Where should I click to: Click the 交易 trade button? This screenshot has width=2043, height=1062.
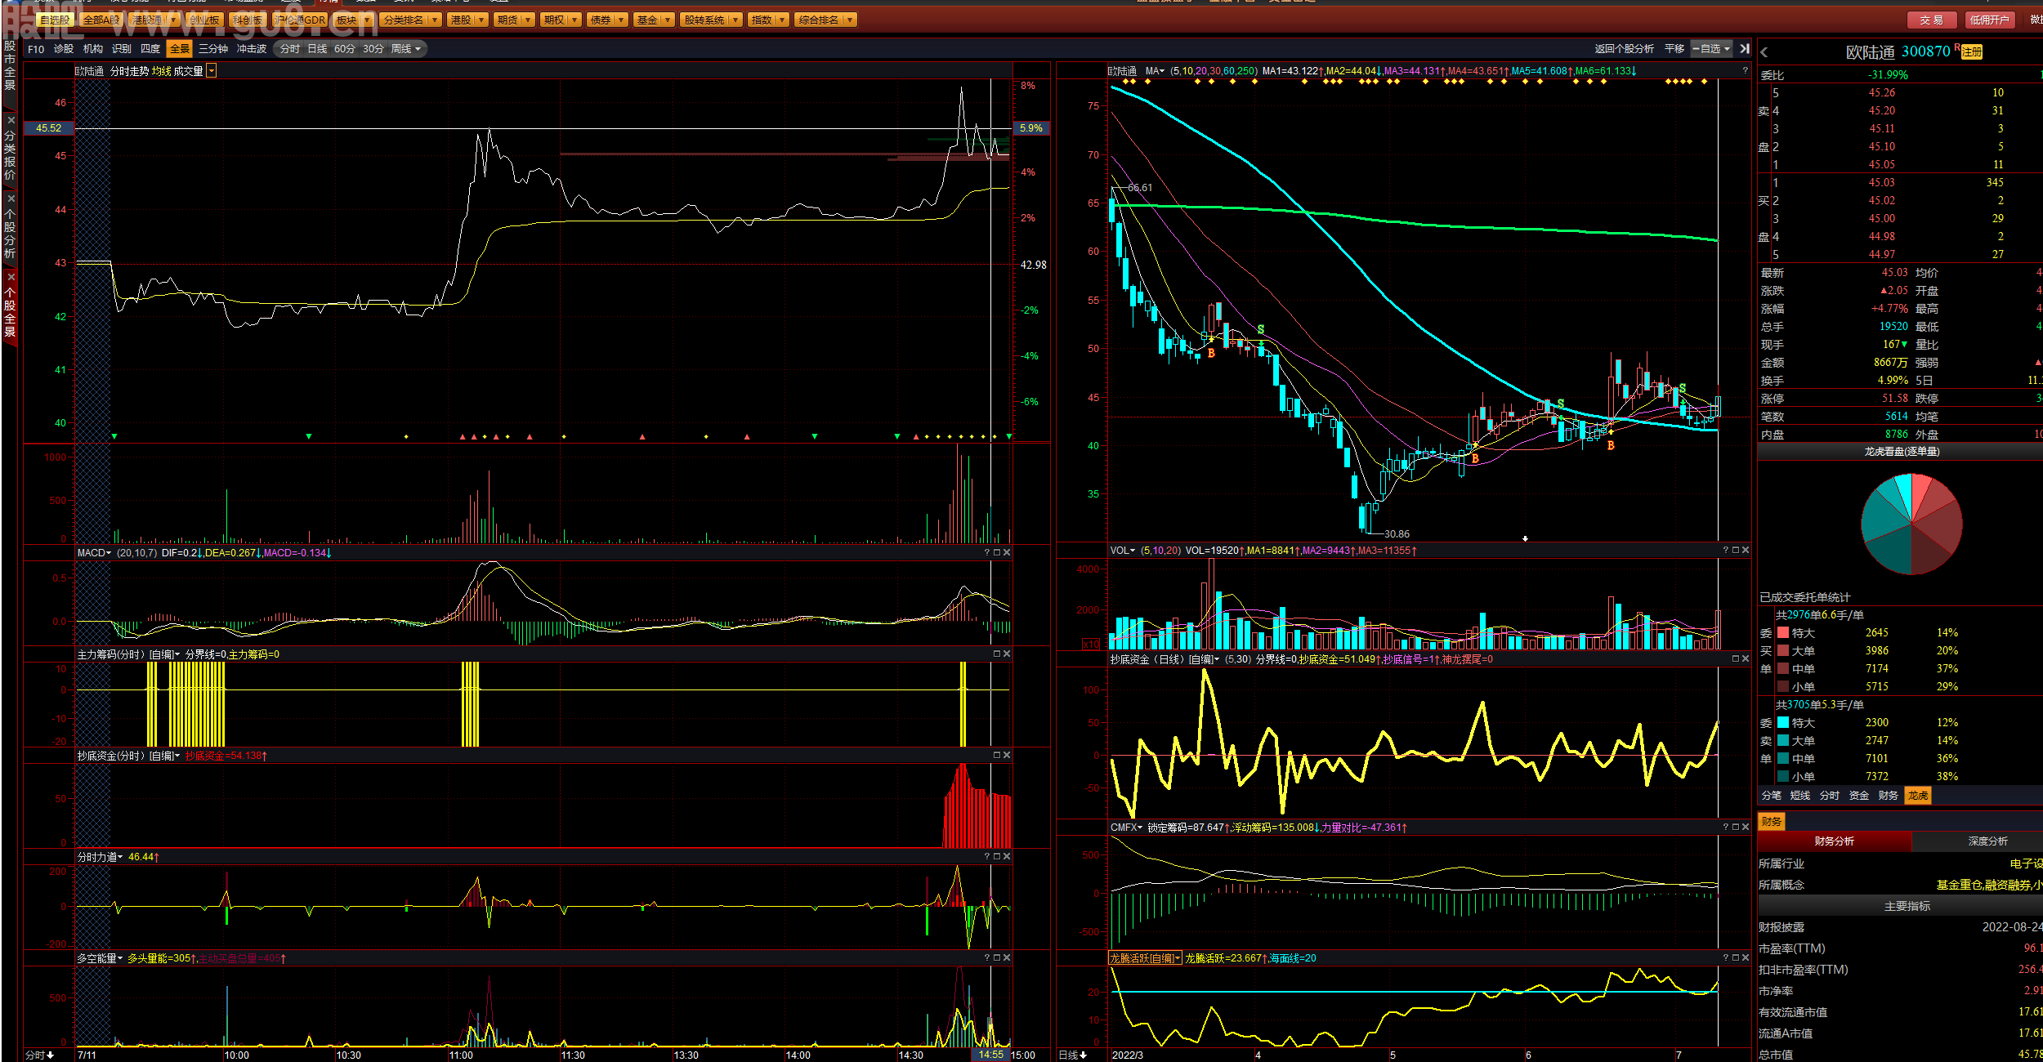[x=1932, y=20]
